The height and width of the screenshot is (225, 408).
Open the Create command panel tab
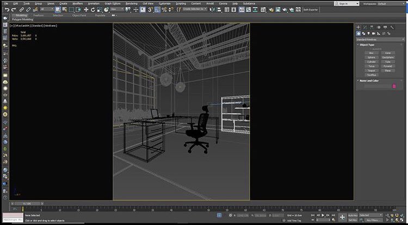click(358, 27)
